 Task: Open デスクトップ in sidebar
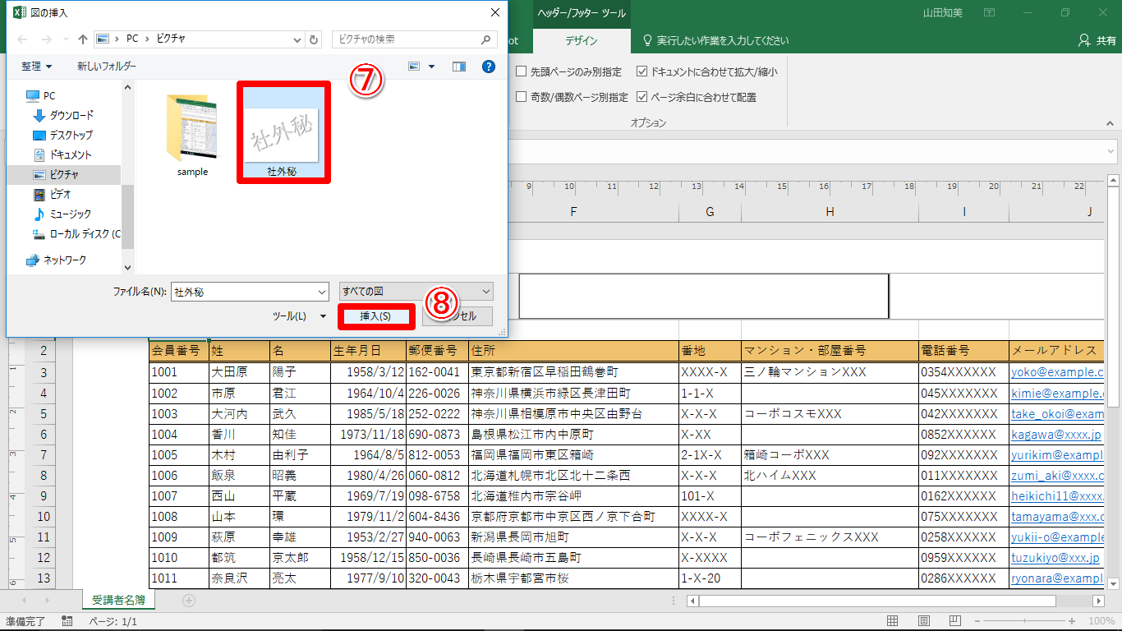click(x=62, y=135)
